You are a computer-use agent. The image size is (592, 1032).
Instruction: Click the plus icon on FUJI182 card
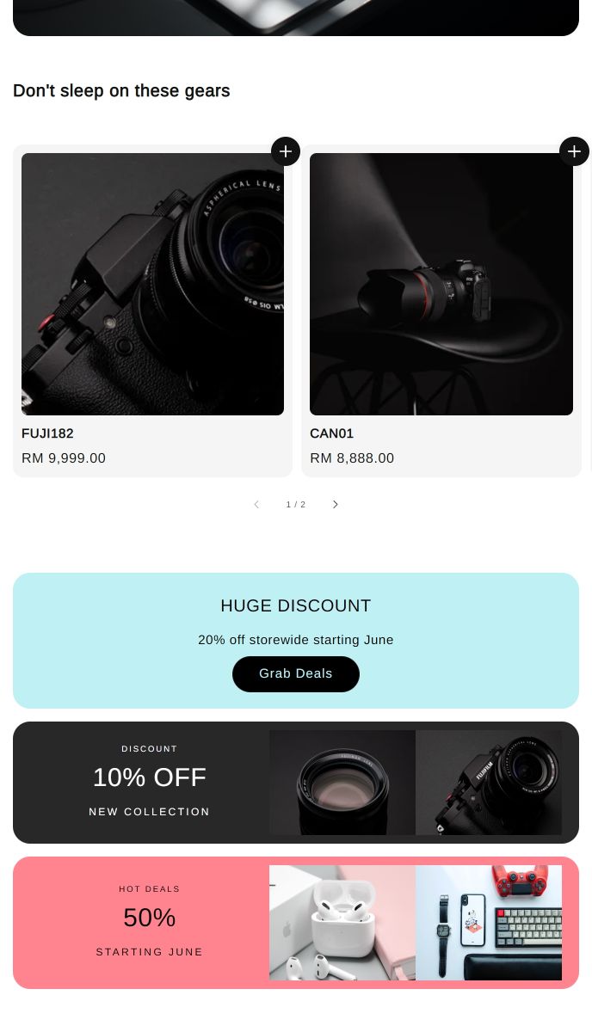click(x=285, y=150)
